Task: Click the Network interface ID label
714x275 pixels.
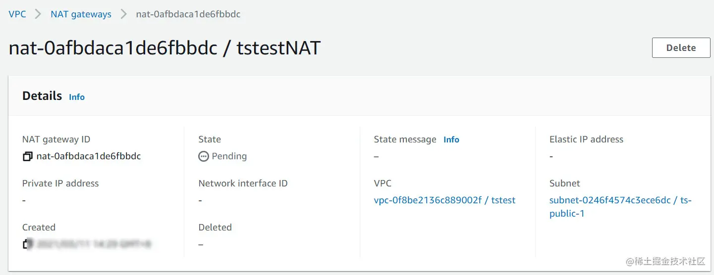Action: (x=243, y=183)
